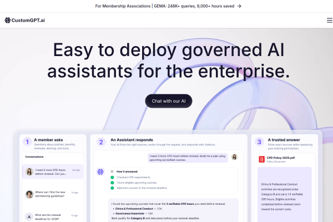Screen dimensions: 333x222
Task: Click the green check for Found eligible upcoming courses
Action: pos(112,183)
